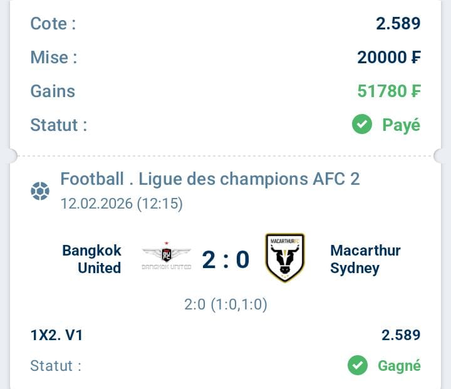Image resolution: width=451 pixels, height=389 pixels.
Task: Click the Bangkok United team name
Action: 91,259
